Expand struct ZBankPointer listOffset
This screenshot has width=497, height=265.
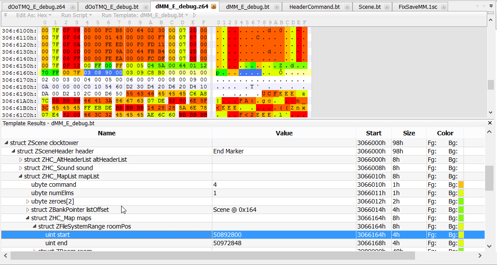28,210
